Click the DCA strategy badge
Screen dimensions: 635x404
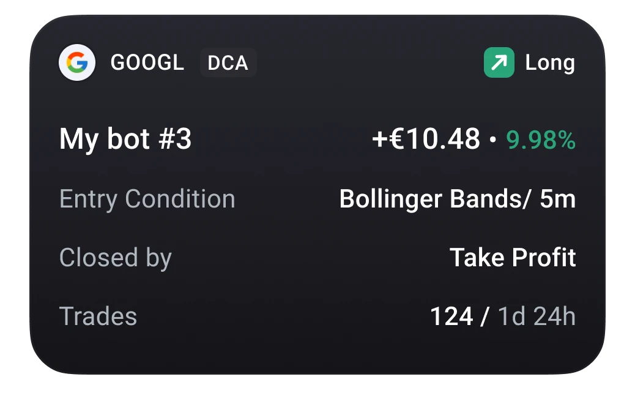[228, 63]
